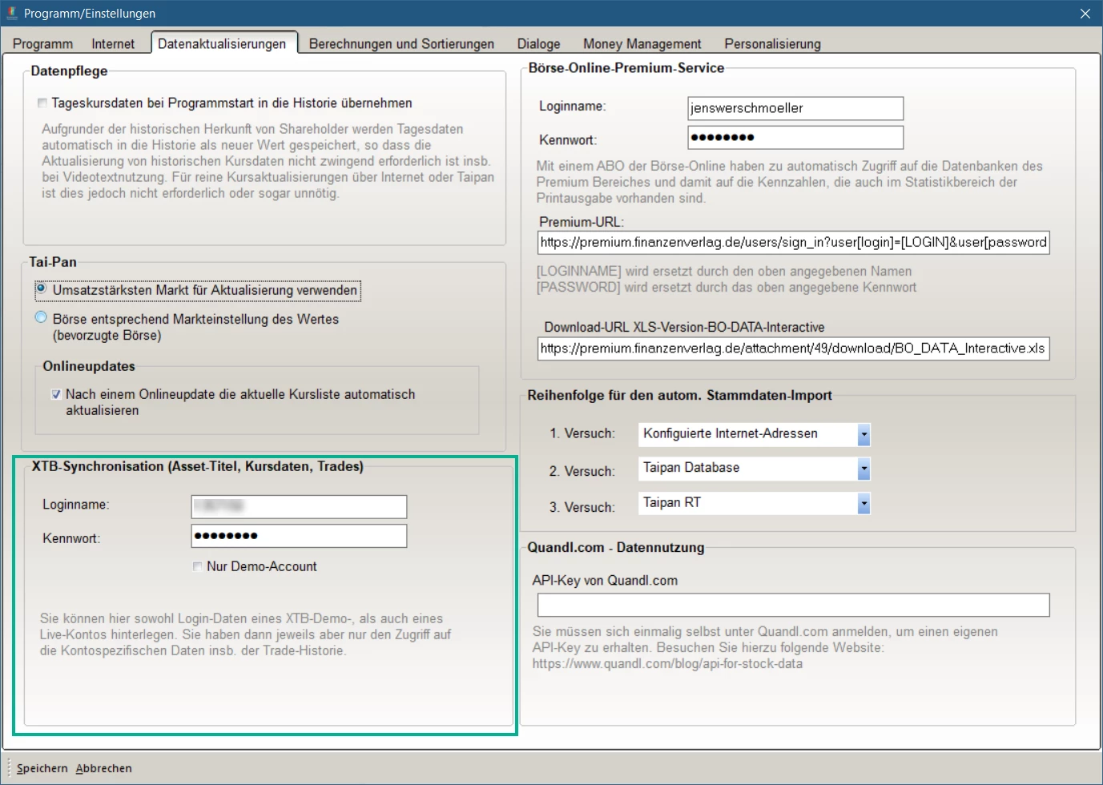
Task: Open the 3. Versuch Taipan RT dropdown
Action: click(x=863, y=503)
